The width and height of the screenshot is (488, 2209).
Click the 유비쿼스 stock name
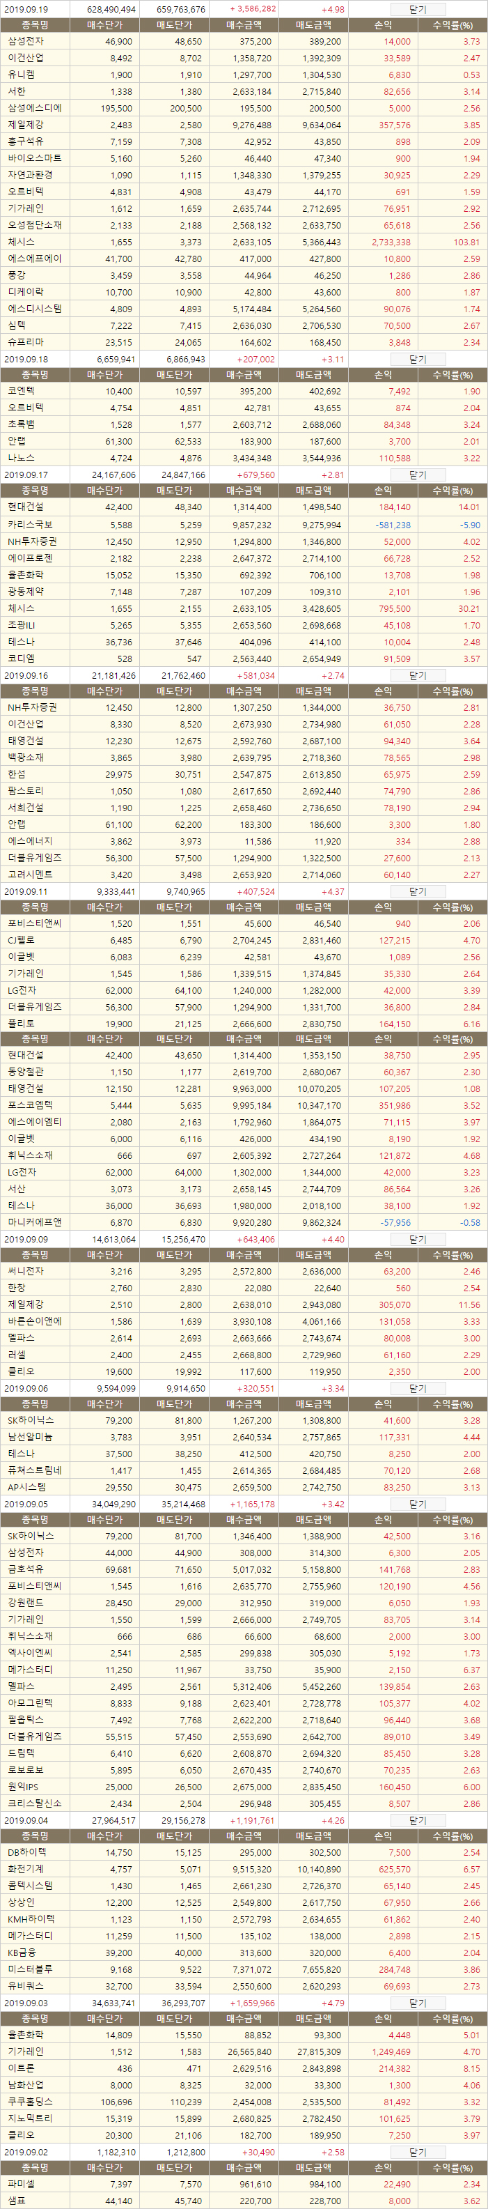pyautogui.click(x=26, y=1986)
